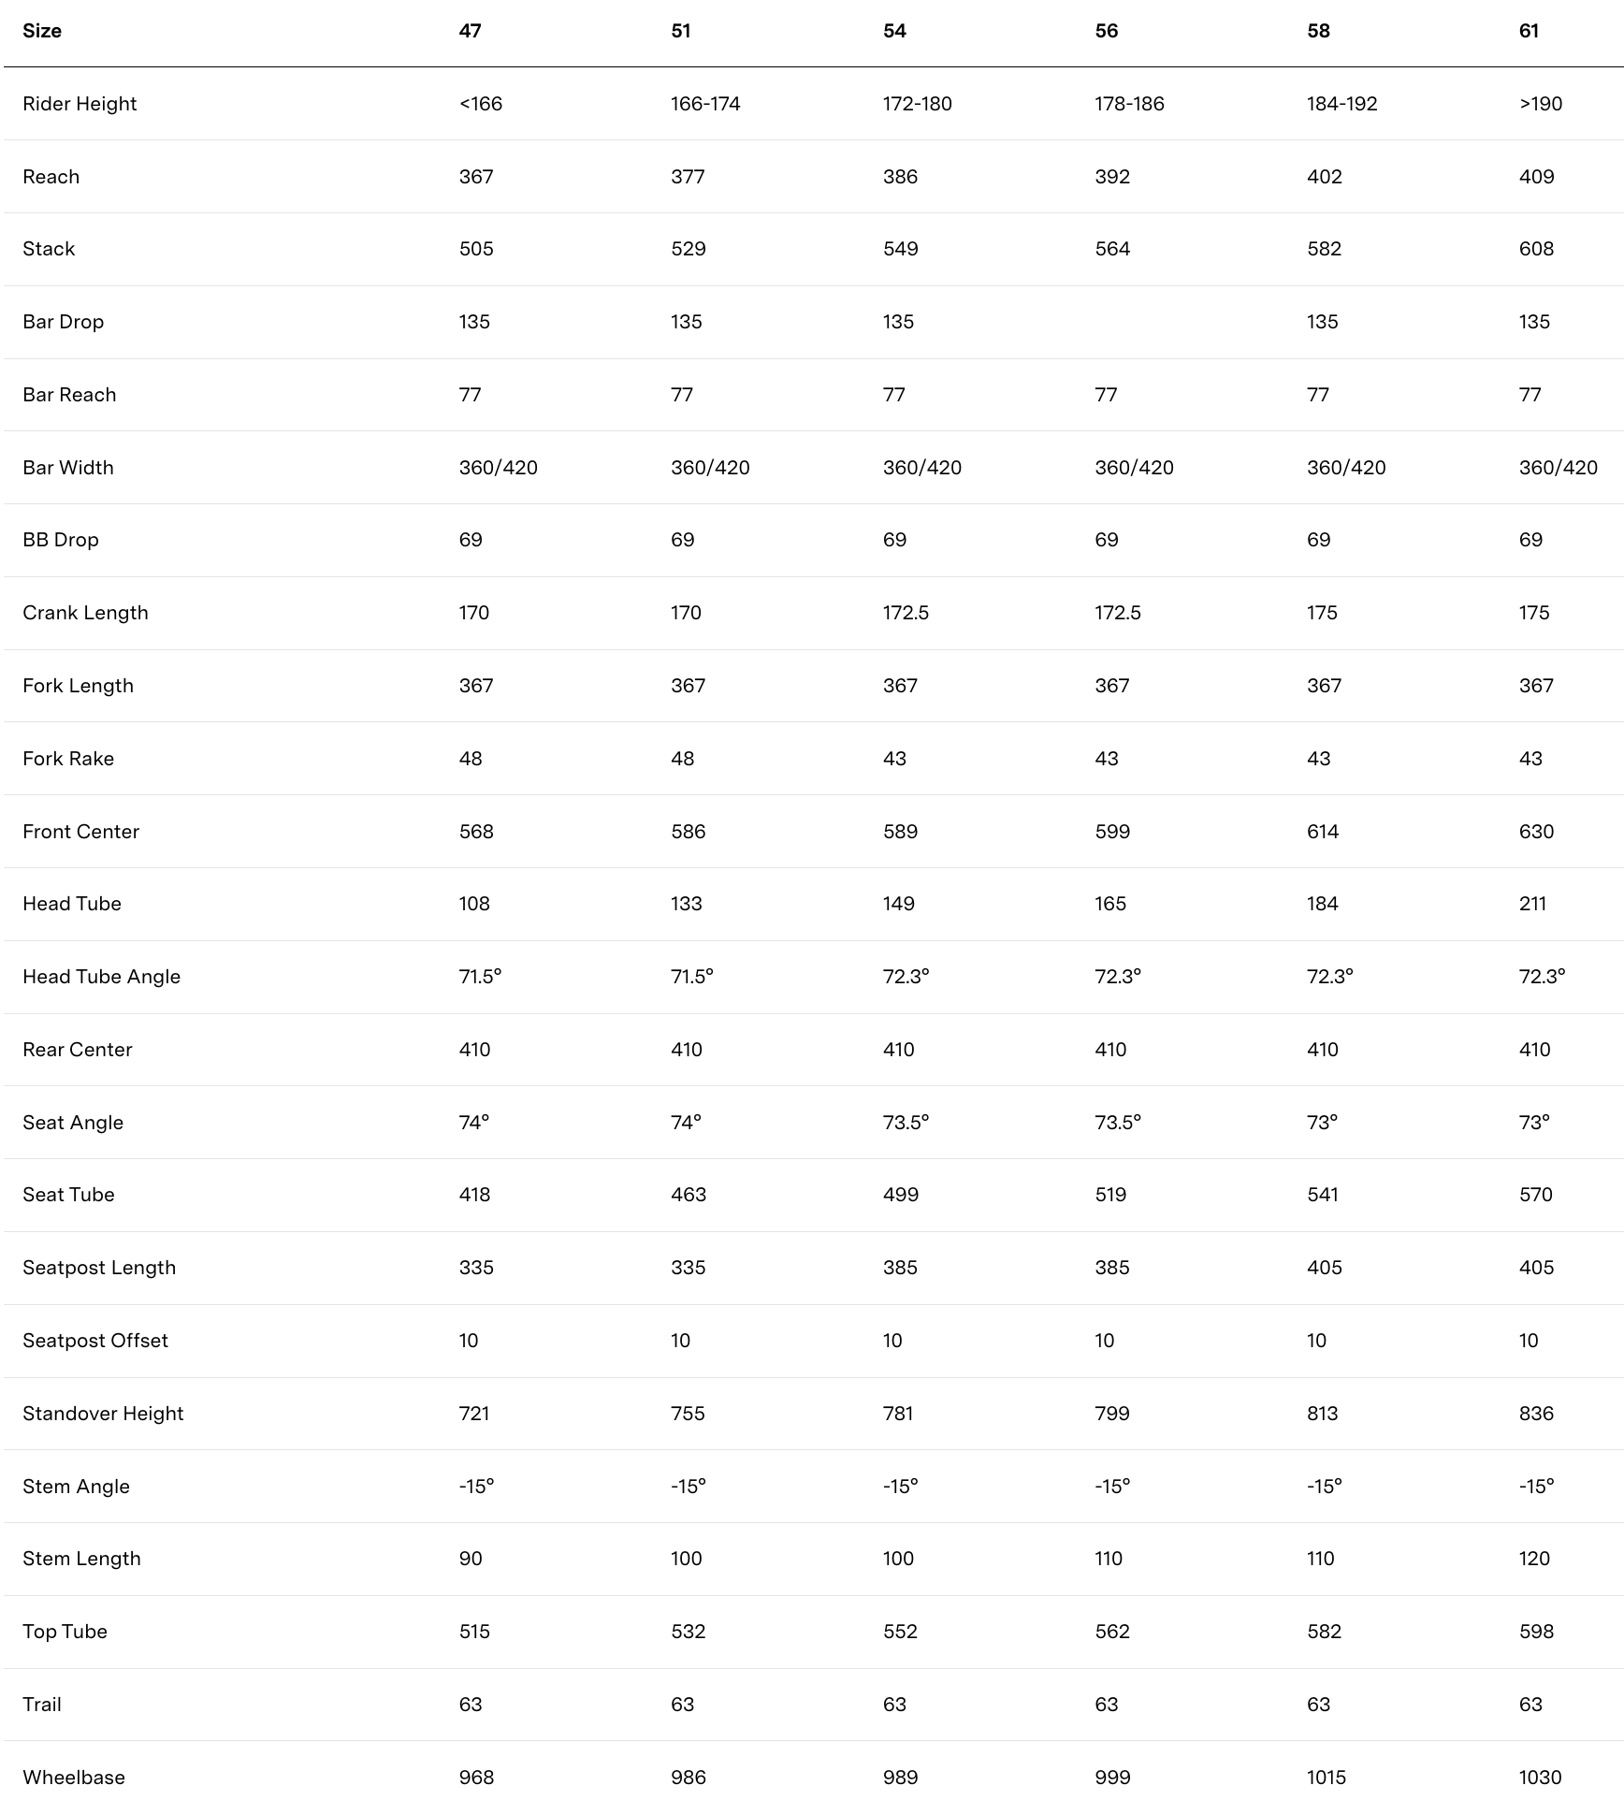Screen dimensions: 1624x1800
Task: Select the Head Tube Angle row label
Action: 101,977
